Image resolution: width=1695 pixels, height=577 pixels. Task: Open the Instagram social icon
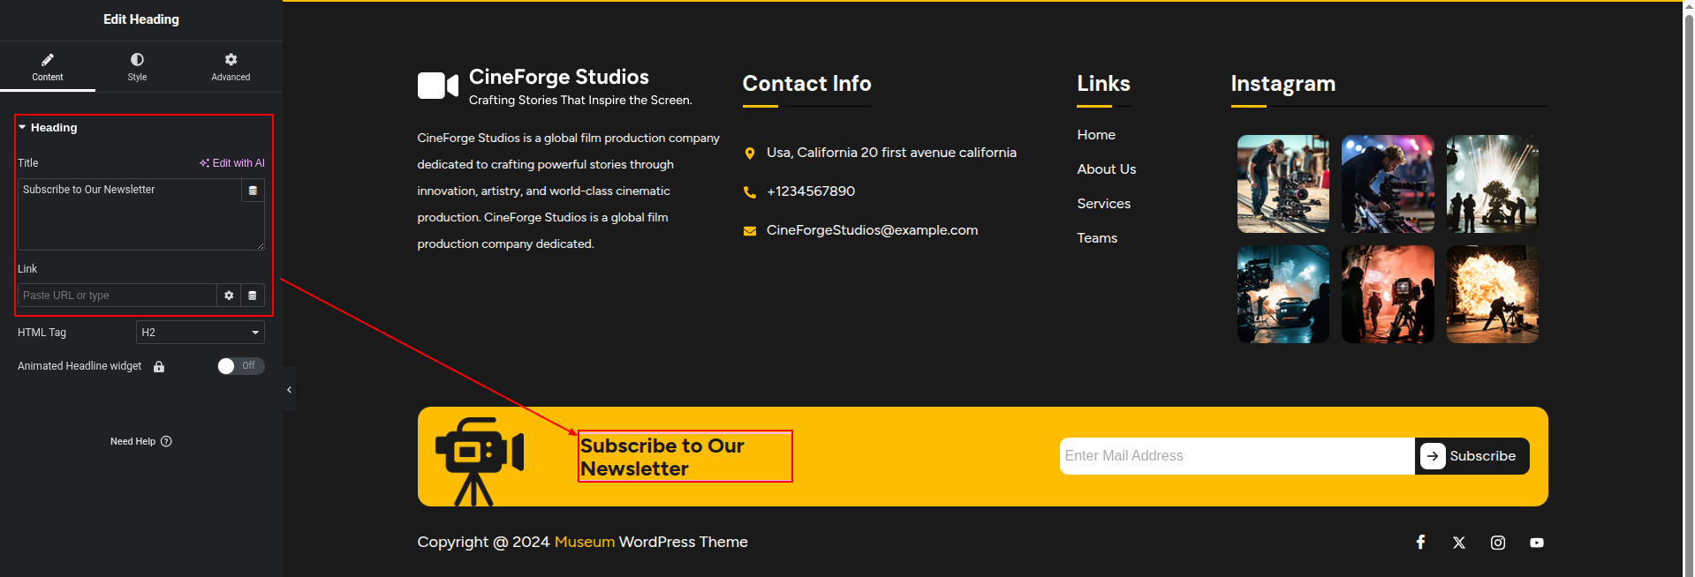[1498, 543]
